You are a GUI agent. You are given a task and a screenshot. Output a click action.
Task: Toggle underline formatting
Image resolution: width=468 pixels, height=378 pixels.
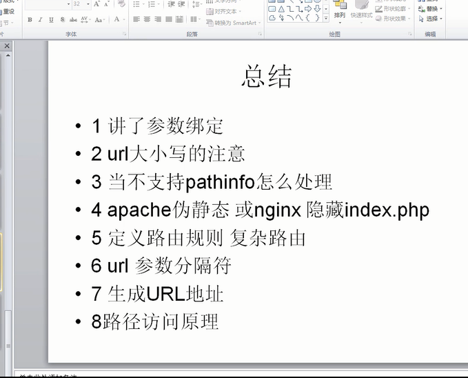[x=51, y=20]
